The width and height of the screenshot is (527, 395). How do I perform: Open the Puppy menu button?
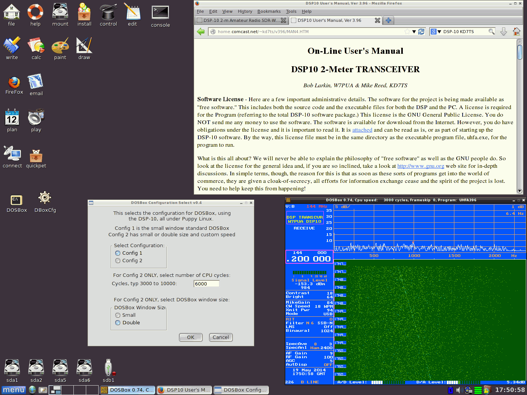[14, 390]
